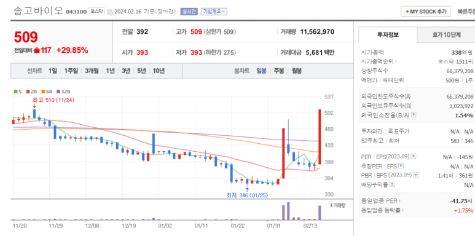Click the 52주최고 최저 value 583 | 346

(x=462, y=141)
